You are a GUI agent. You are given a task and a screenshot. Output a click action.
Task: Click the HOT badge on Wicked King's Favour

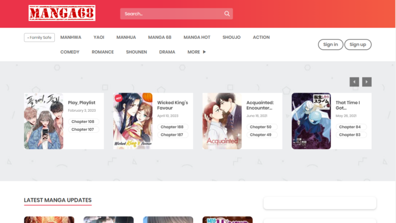(118, 98)
